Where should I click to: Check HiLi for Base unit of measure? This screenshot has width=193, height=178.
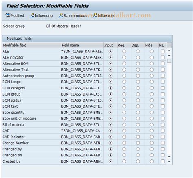coord(162,119)
